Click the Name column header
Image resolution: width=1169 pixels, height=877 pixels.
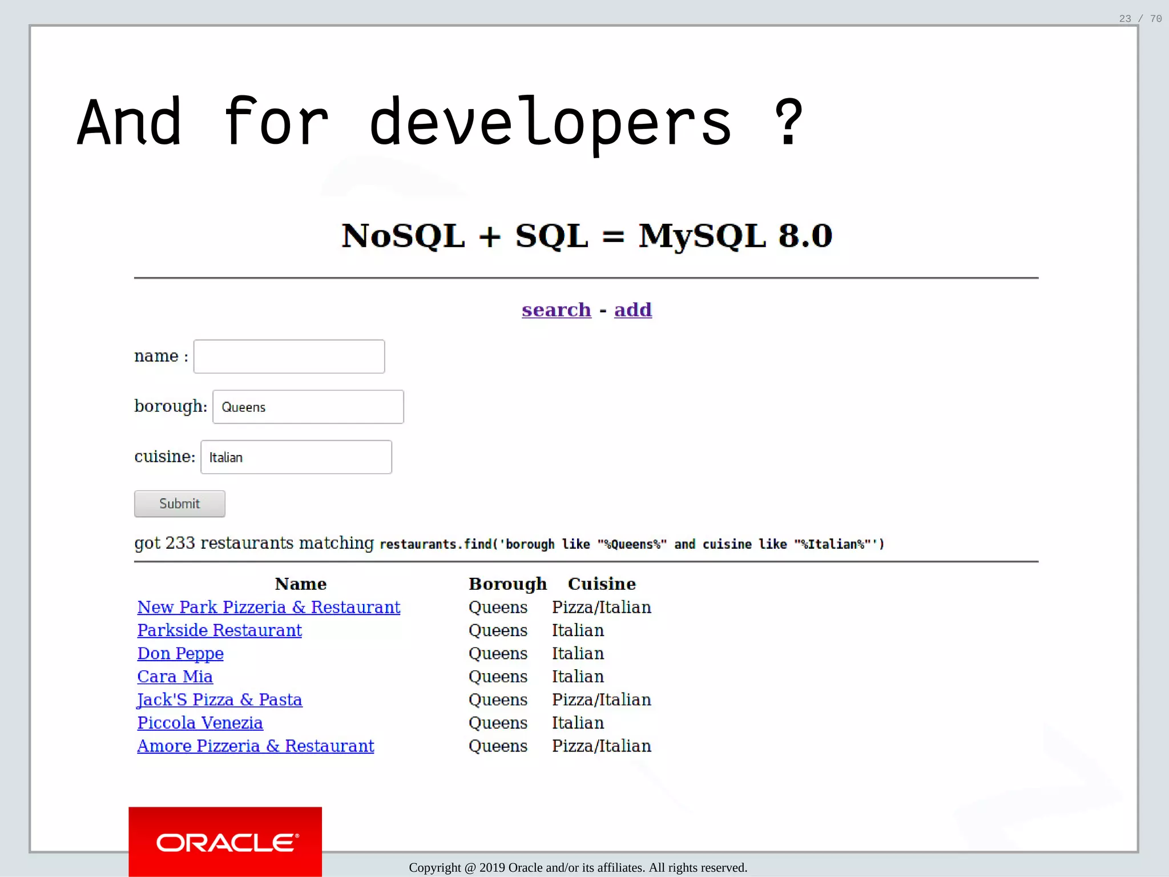coord(301,584)
